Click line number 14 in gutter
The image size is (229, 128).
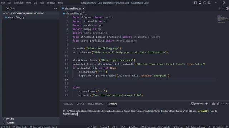(x=67, y=68)
